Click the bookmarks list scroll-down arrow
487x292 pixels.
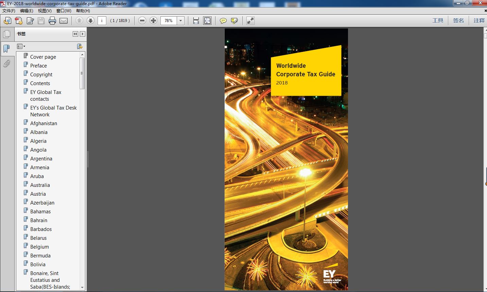tap(82, 288)
